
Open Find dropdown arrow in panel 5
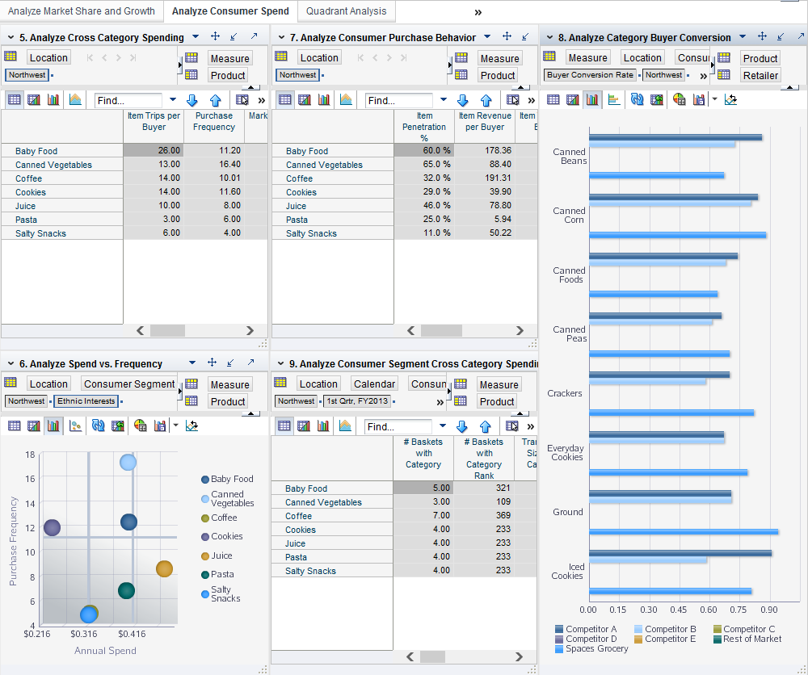click(x=173, y=99)
